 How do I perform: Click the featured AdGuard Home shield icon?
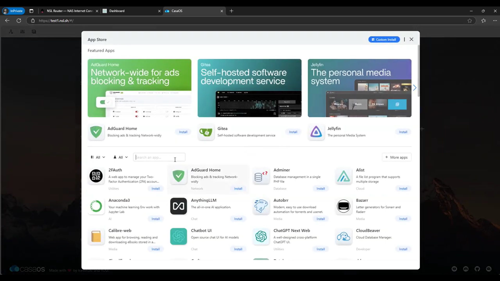coord(96,132)
